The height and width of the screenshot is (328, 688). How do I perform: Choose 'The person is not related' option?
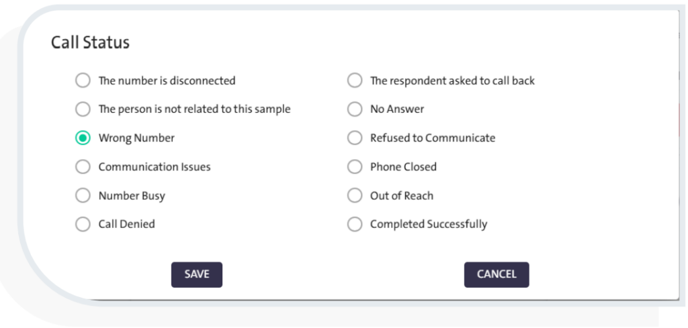click(83, 109)
